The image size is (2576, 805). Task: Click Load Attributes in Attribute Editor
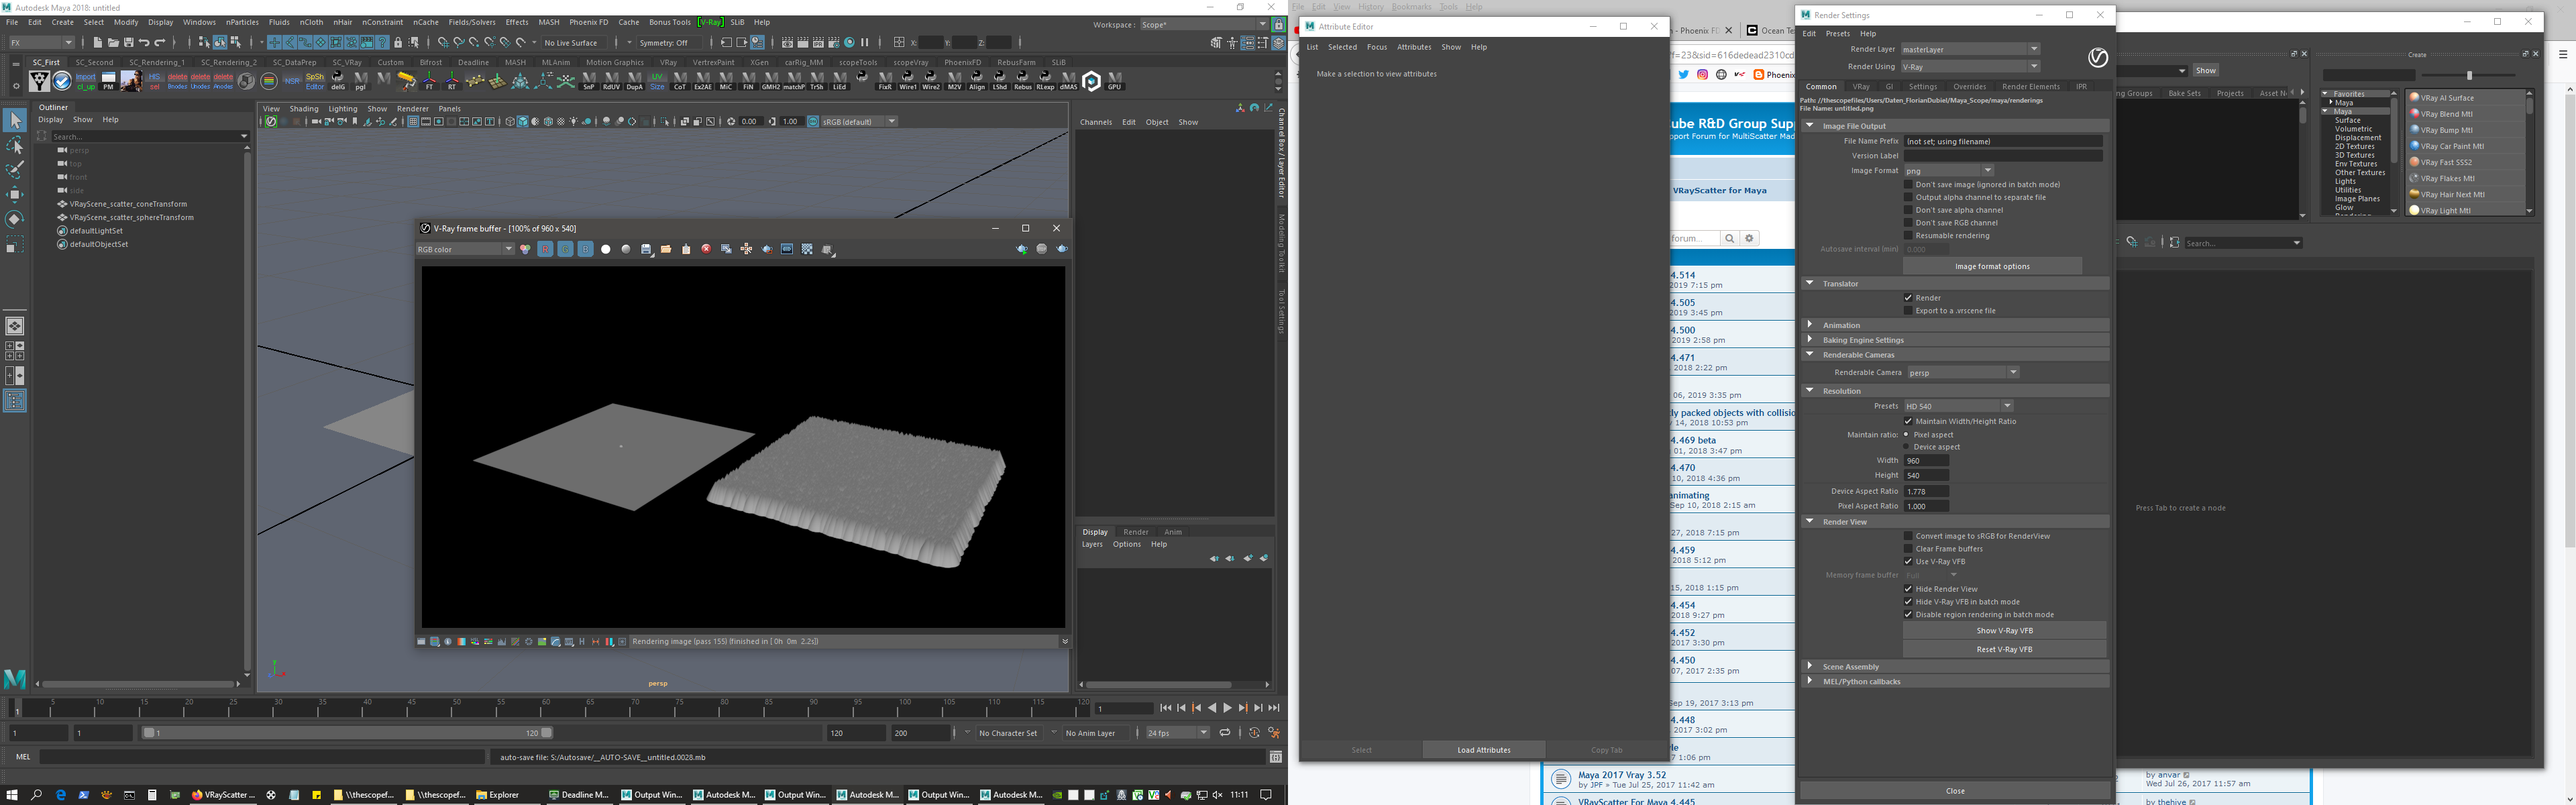pyautogui.click(x=1484, y=750)
